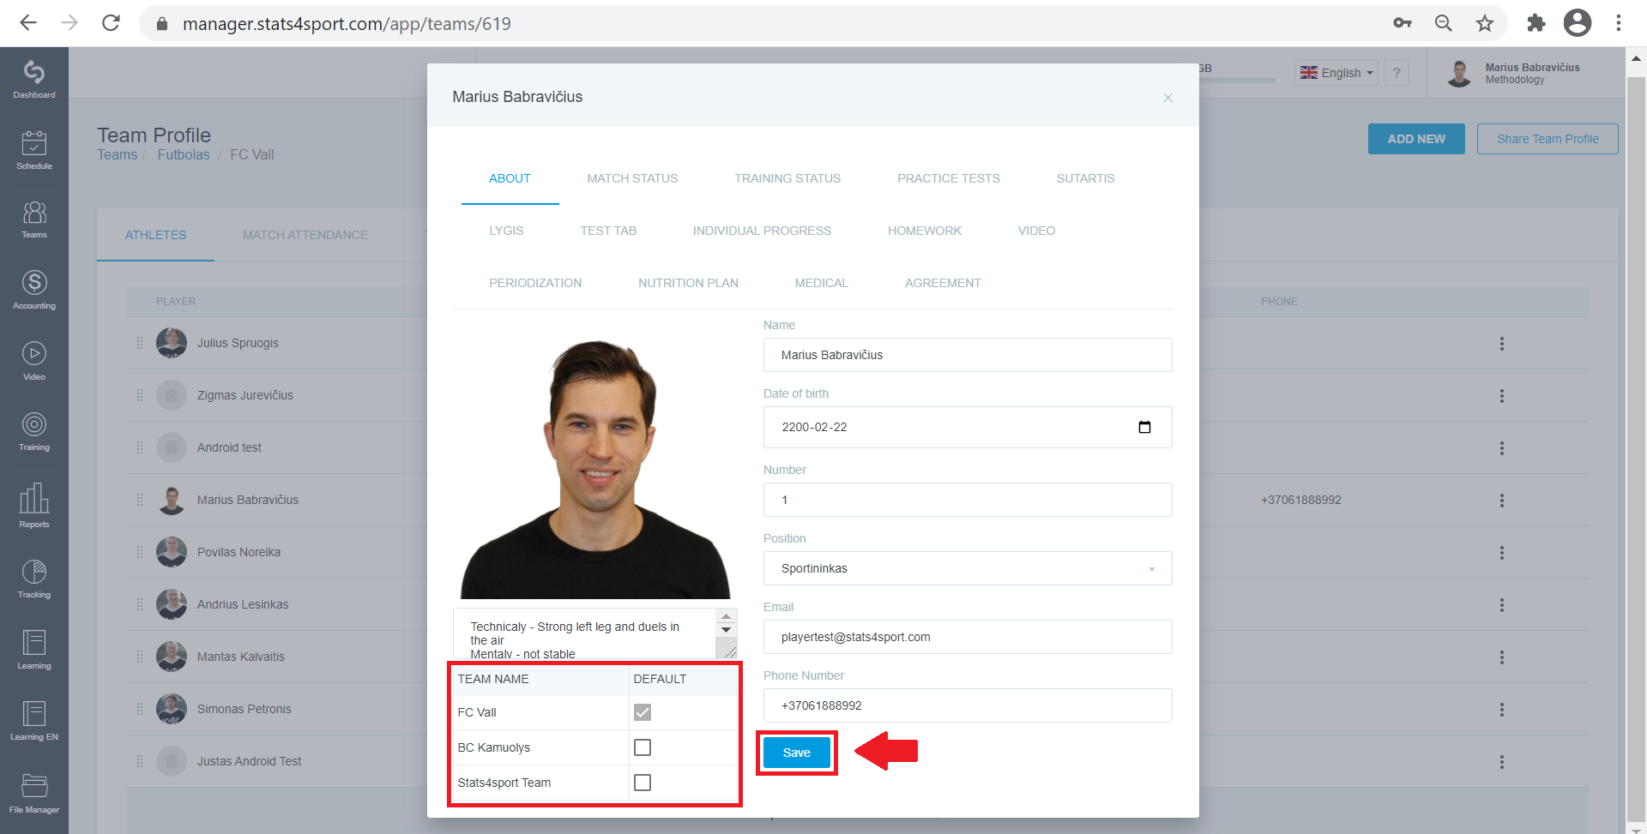Open the Marius Babravičius Methodology user menu

pos(1514,73)
